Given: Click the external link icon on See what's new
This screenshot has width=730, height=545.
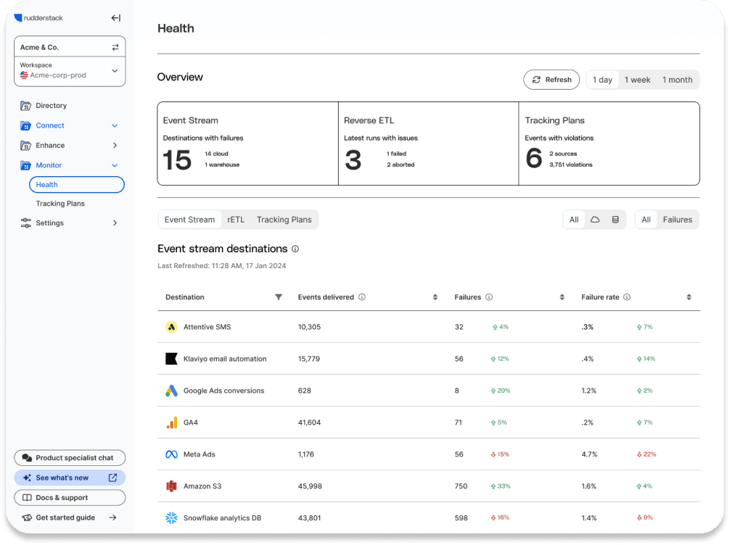Looking at the screenshot, I should click(112, 478).
